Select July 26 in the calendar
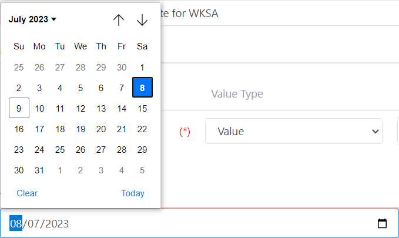The image size is (399, 238). coord(81,150)
